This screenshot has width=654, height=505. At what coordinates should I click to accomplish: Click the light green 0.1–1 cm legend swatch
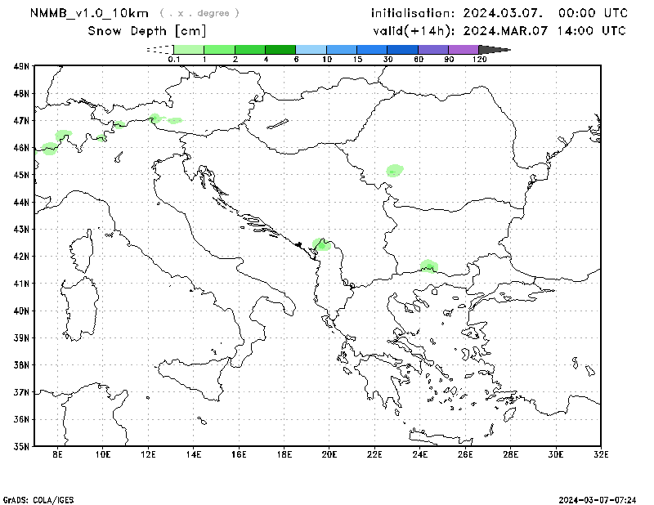click(189, 50)
